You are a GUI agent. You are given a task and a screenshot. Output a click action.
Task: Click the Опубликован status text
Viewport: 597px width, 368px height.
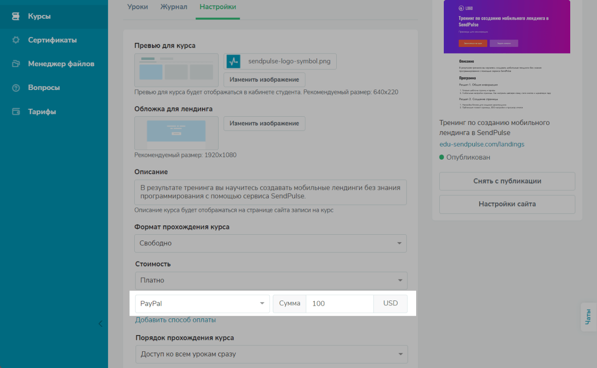pyautogui.click(x=468, y=157)
